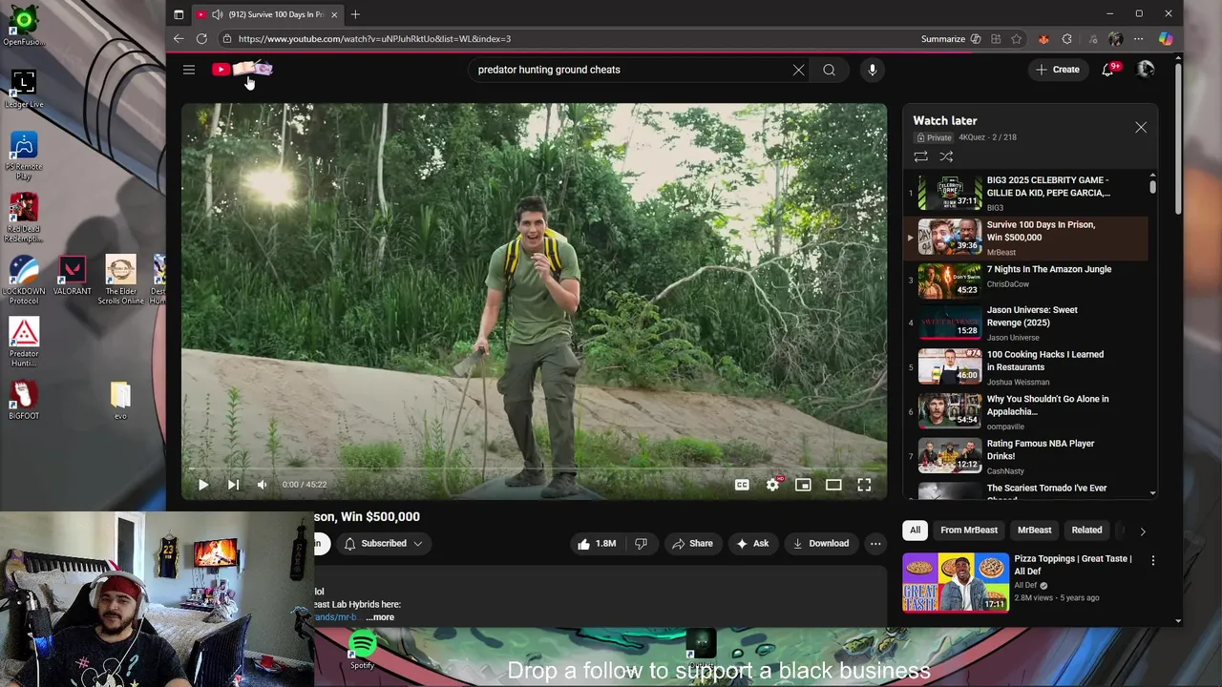1222x687 pixels.
Task: Close the Watch later panel
Action: [x=1141, y=127]
